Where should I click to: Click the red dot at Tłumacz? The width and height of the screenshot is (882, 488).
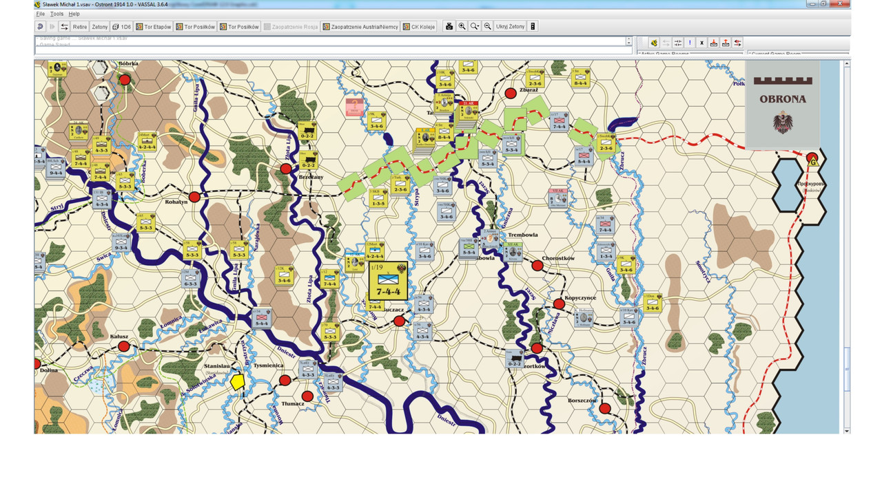click(x=307, y=396)
